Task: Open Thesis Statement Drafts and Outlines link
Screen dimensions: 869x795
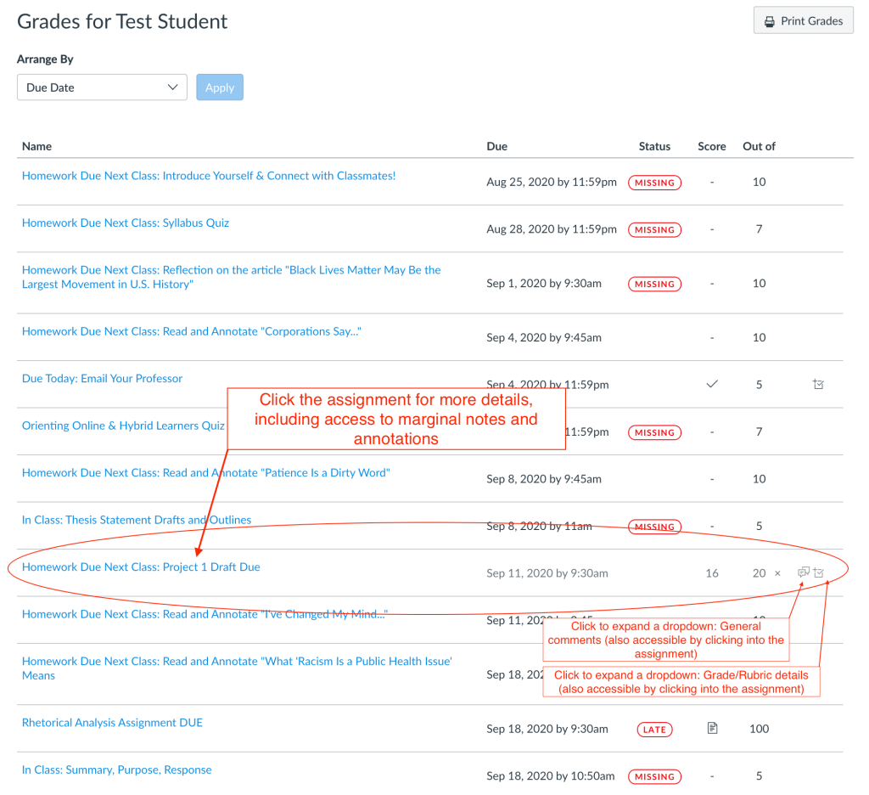Action: point(137,520)
